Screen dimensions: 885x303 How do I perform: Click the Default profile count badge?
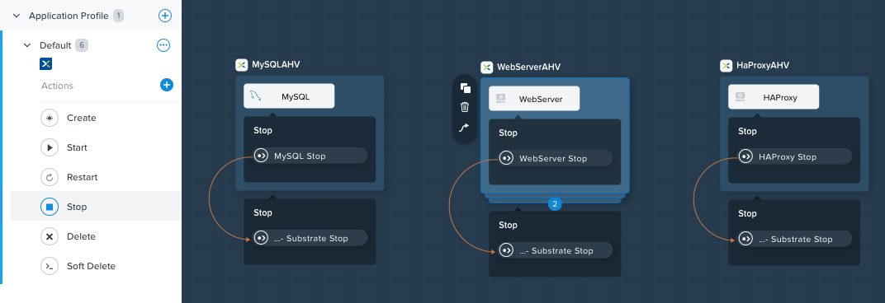(x=81, y=45)
